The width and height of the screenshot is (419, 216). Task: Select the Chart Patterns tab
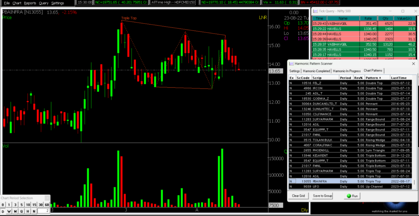(373, 71)
